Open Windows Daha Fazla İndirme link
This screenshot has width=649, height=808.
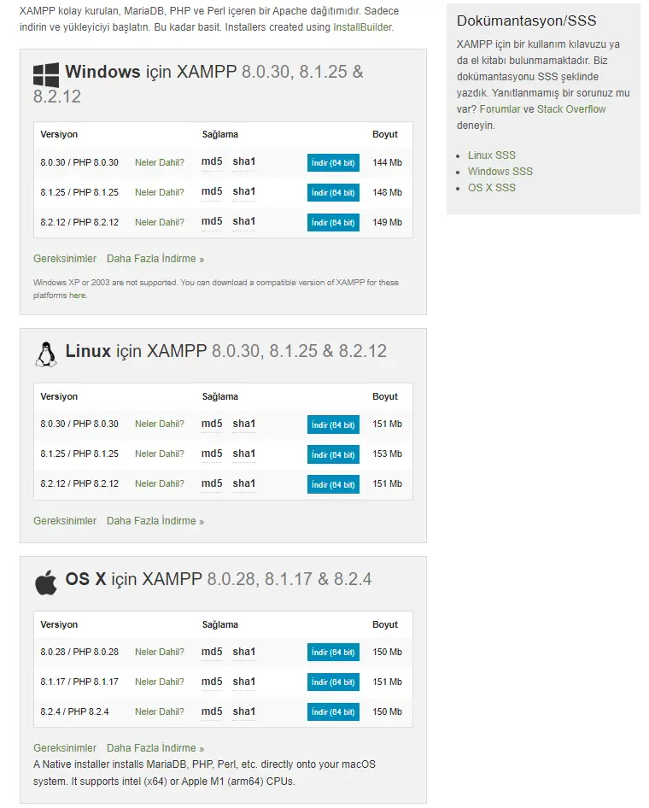point(155,259)
